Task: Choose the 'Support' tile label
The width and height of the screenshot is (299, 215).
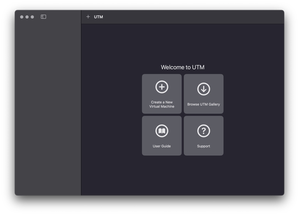Action: 204,146
